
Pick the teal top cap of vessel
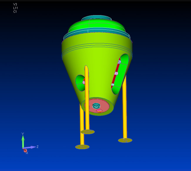pos(96,18)
